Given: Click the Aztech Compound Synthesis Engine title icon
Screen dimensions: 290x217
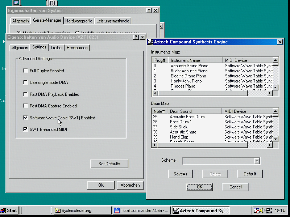Looking at the screenshot, I should pos(150,42).
